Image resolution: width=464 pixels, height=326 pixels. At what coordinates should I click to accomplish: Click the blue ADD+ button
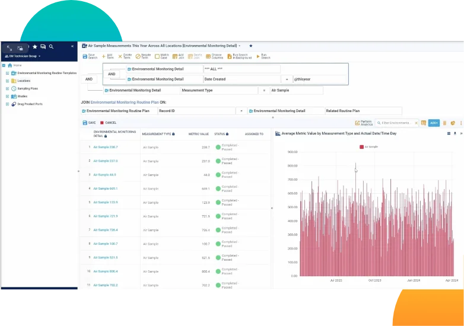(x=434, y=123)
